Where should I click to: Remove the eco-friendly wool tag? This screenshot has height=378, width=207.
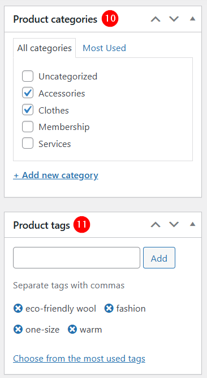18,308
